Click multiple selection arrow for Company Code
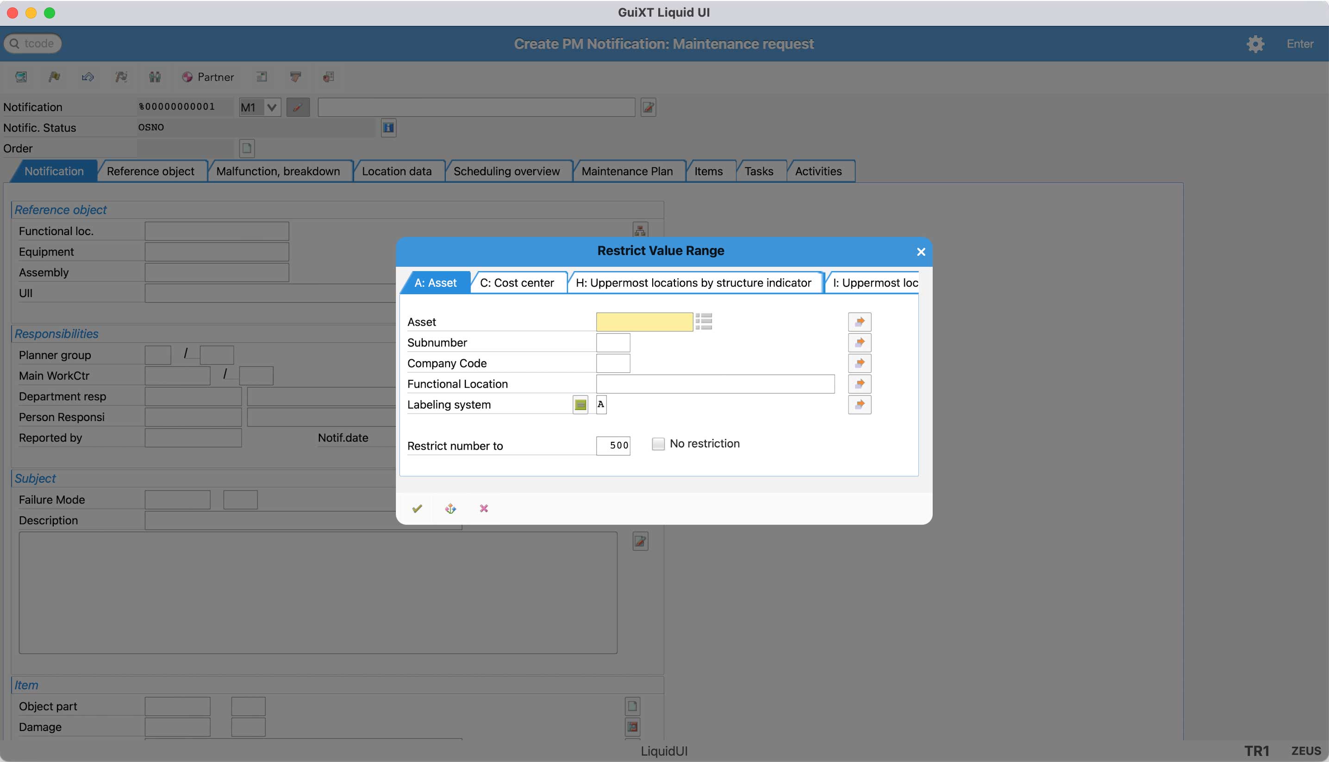The width and height of the screenshot is (1329, 762). point(859,363)
